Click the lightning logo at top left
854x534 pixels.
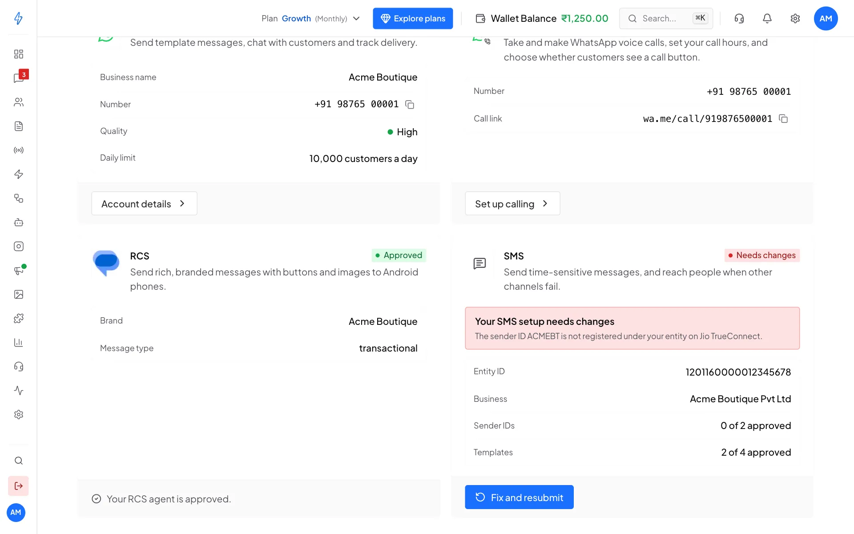18,18
